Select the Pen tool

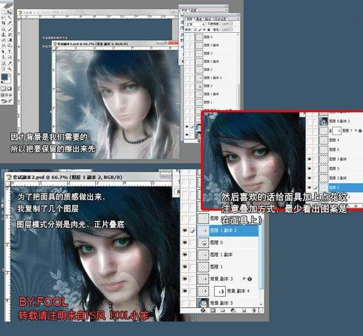tap(3, 57)
